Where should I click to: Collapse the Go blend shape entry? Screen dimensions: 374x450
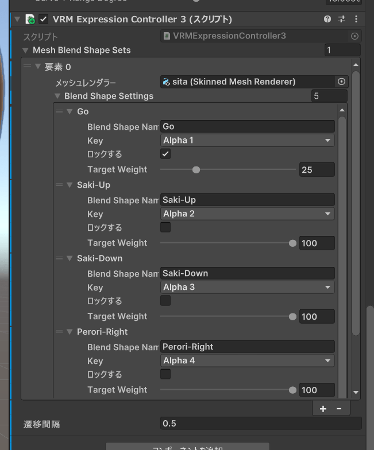pos(70,111)
